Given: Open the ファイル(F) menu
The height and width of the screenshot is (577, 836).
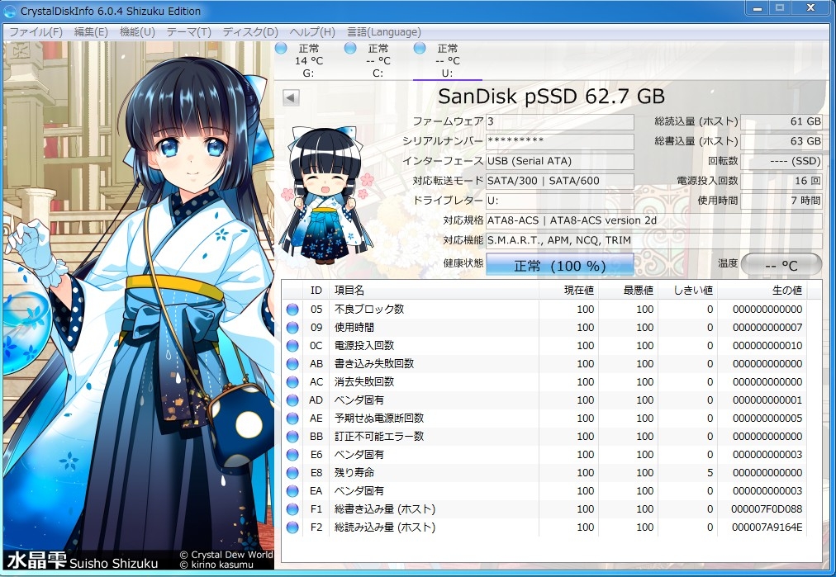Looking at the screenshot, I should coord(36,32).
